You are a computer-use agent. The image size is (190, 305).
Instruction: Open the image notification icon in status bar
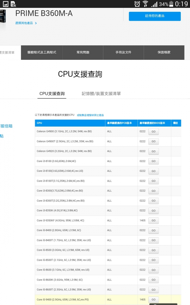(x=6, y=4)
